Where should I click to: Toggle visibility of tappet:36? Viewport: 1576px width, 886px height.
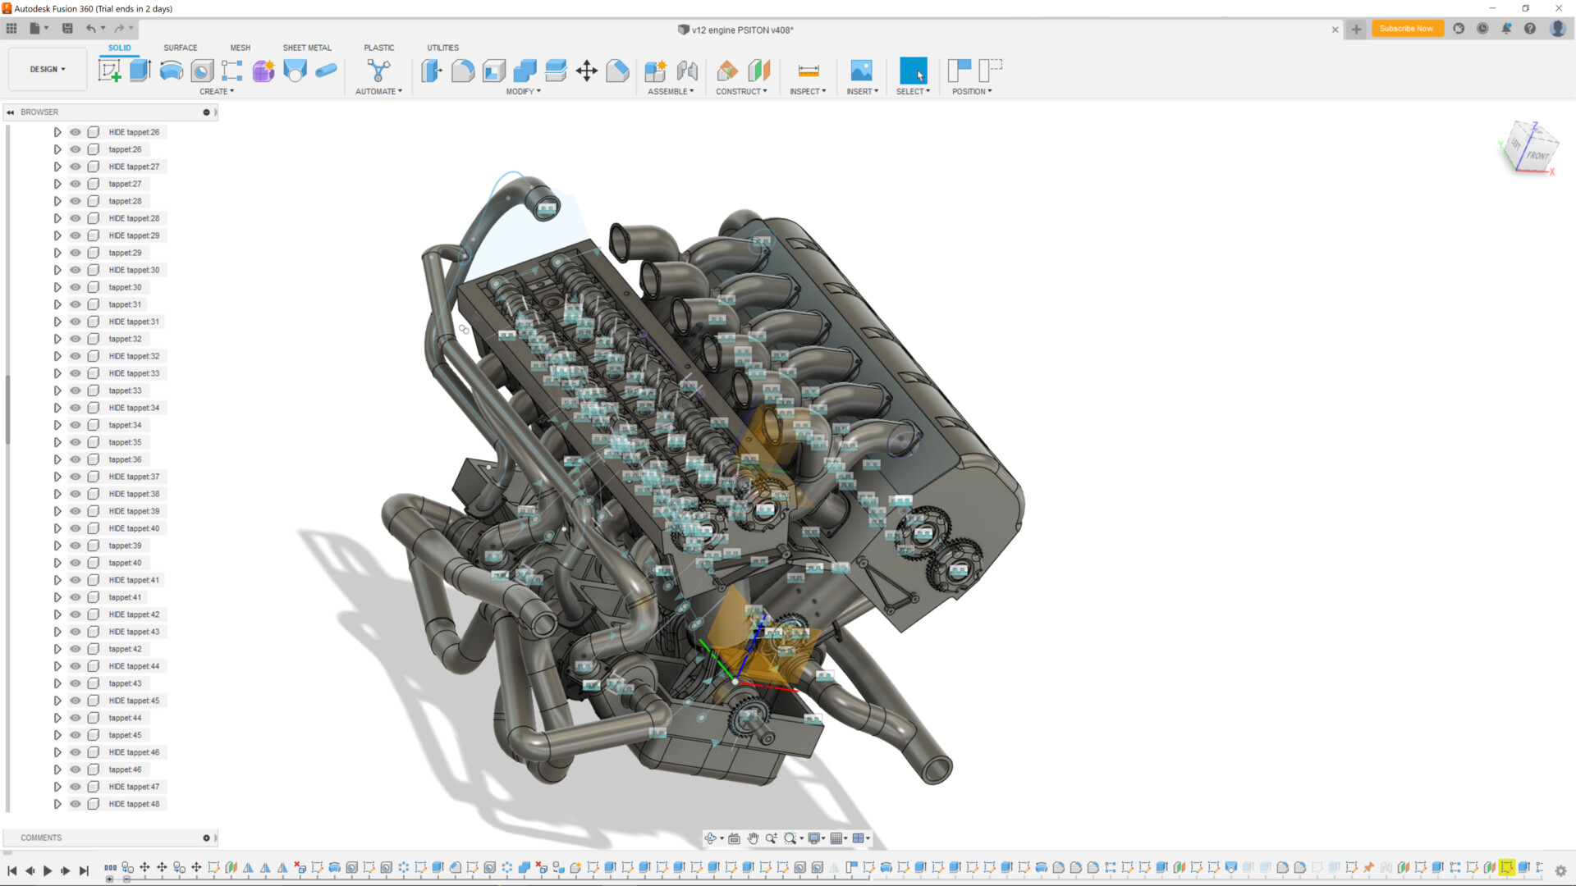[74, 459]
